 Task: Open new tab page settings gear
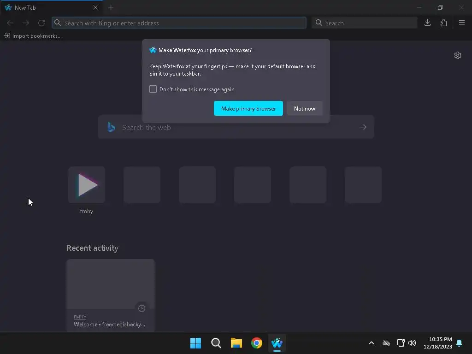click(x=458, y=55)
